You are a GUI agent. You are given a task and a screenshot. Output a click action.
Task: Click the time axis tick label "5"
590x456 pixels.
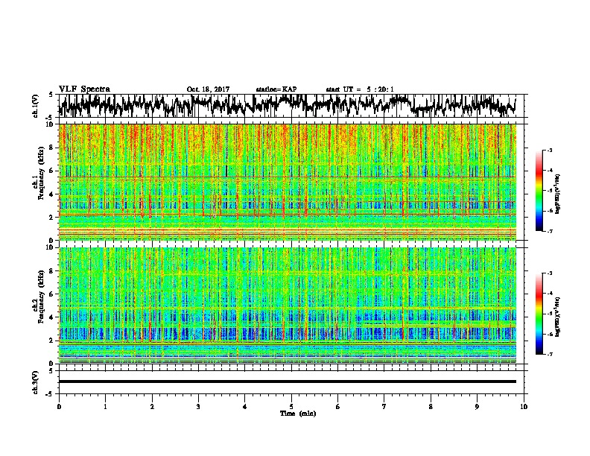[291, 407]
